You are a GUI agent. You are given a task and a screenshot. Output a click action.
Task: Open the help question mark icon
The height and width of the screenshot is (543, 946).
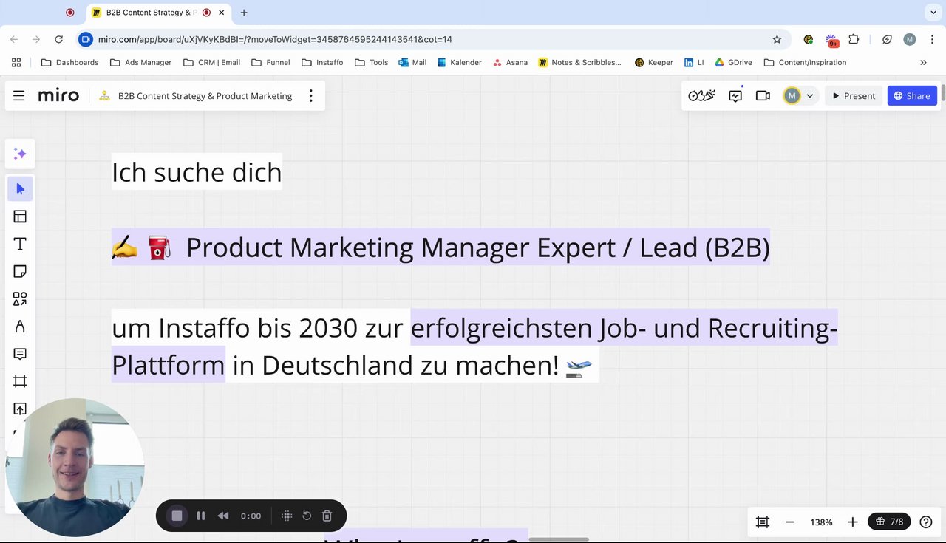(x=925, y=522)
